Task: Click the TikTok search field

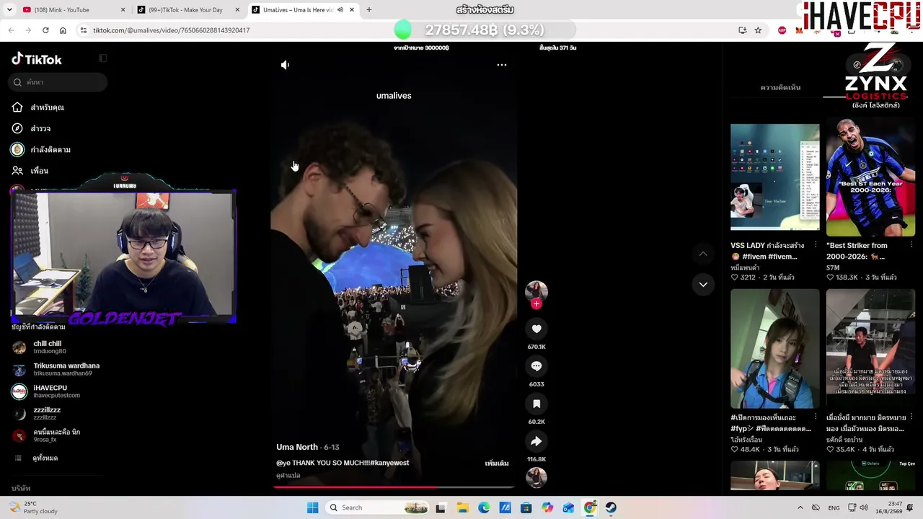Action: (x=59, y=82)
